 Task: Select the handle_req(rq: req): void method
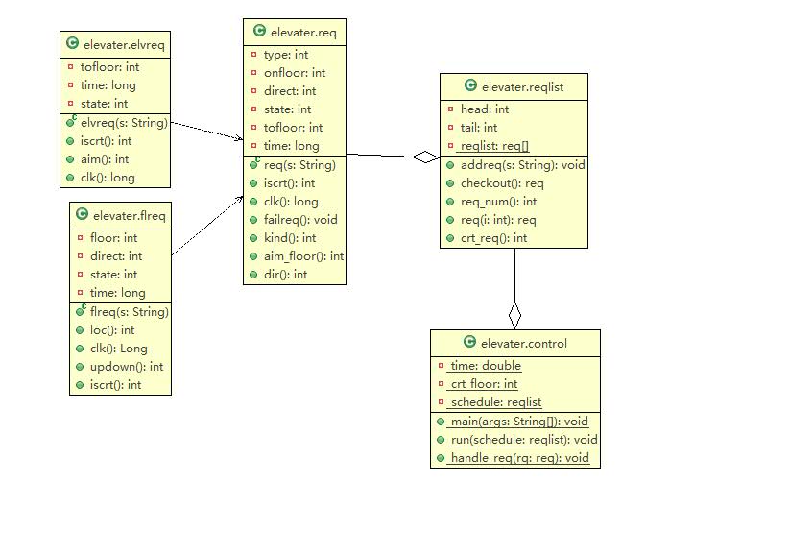[x=520, y=458]
